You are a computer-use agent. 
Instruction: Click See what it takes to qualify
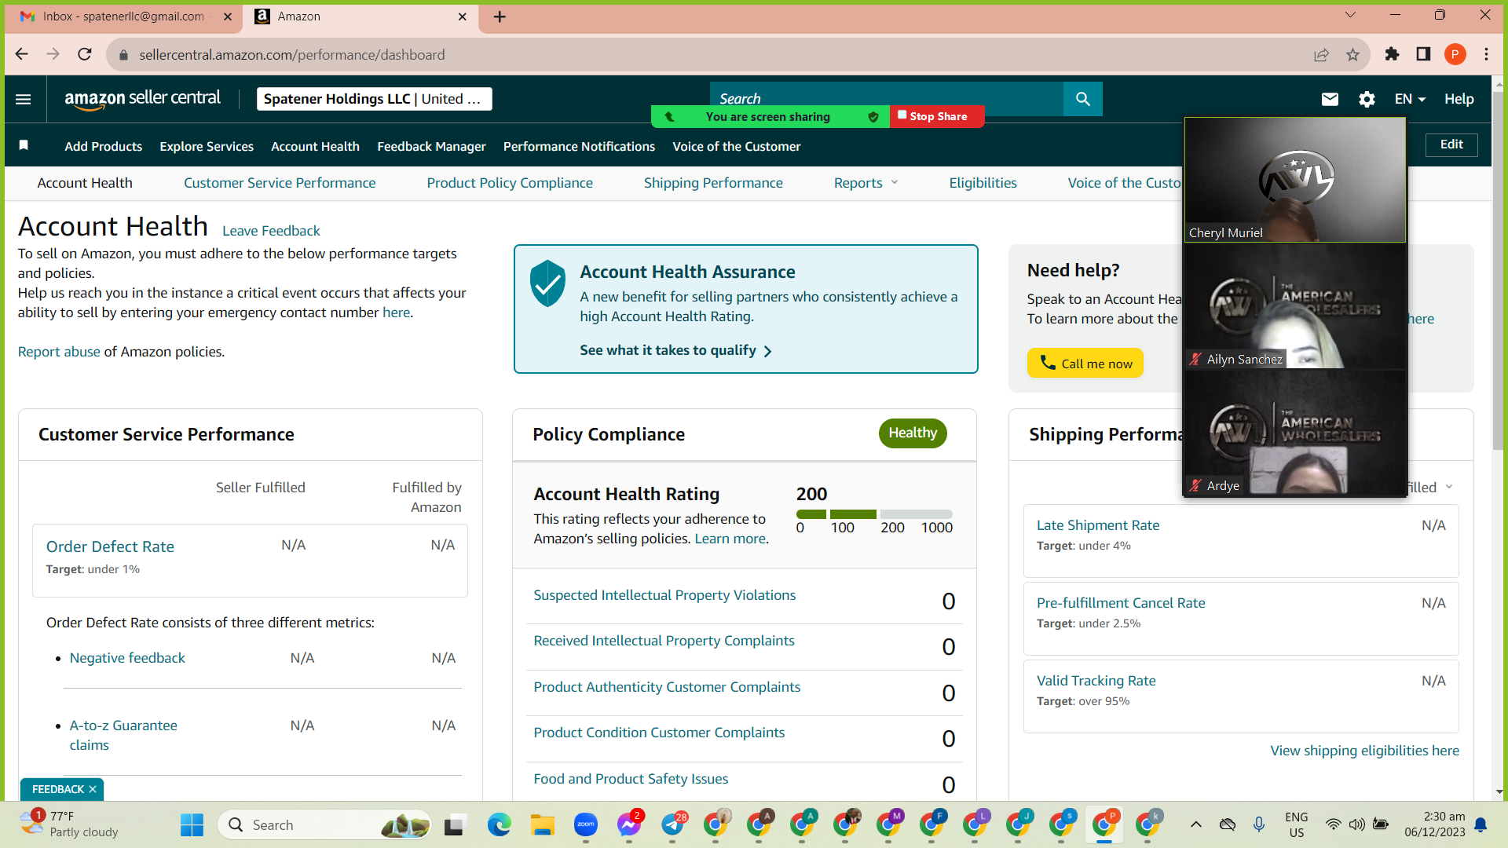tap(675, 350)
